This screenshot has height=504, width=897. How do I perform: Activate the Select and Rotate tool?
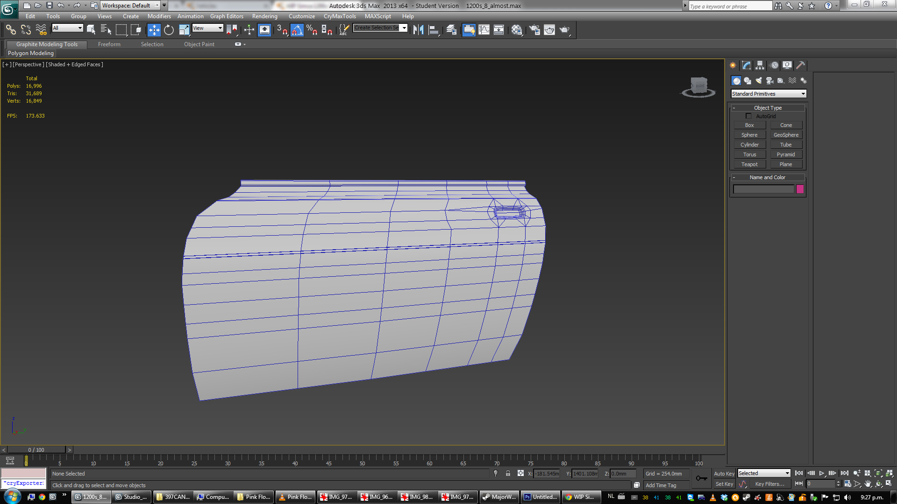[x=169, y=30]
